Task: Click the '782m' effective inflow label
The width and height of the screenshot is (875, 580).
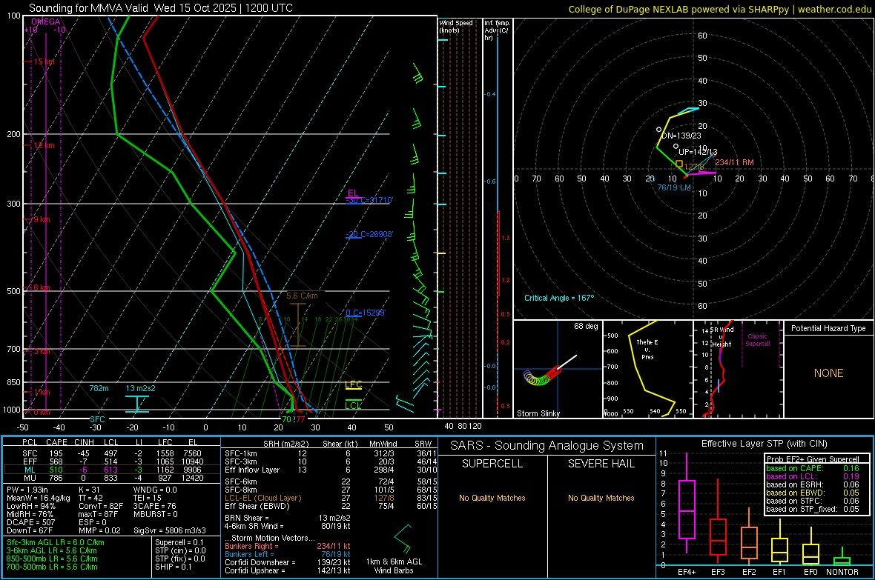Action: click(x=99, y=388)
